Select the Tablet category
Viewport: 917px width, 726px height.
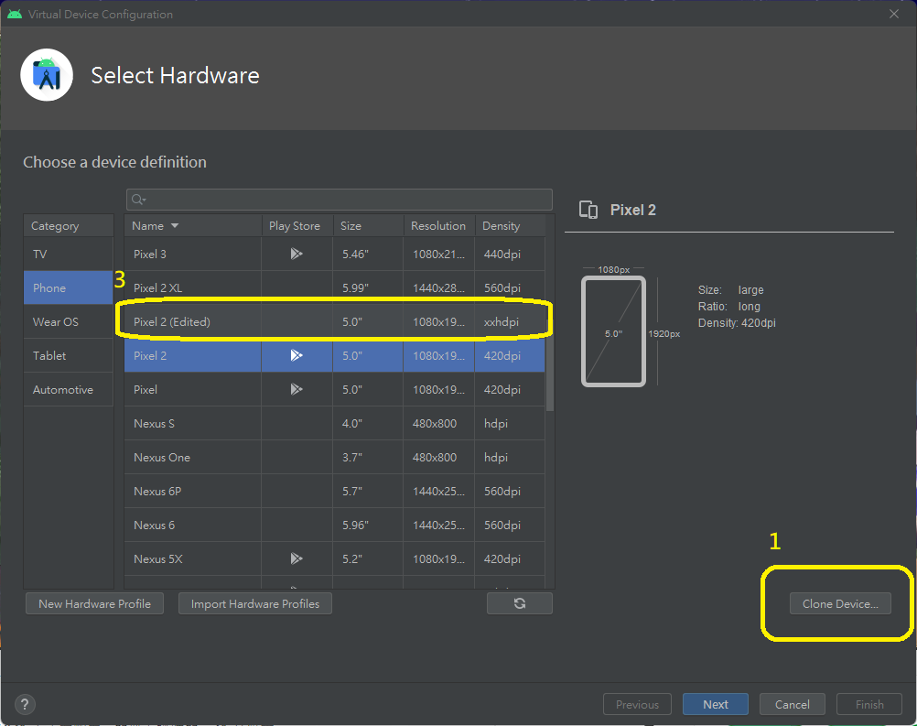[x=68, y=356]
